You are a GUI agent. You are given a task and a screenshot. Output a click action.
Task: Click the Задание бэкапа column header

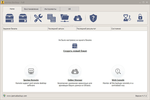click(25, 29)
